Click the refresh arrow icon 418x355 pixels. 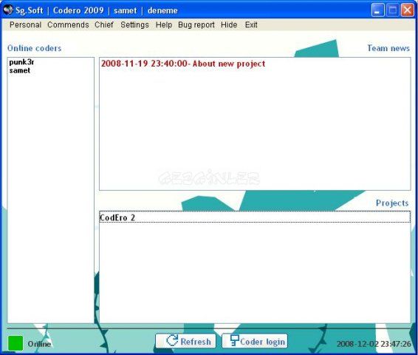[172, 341]
